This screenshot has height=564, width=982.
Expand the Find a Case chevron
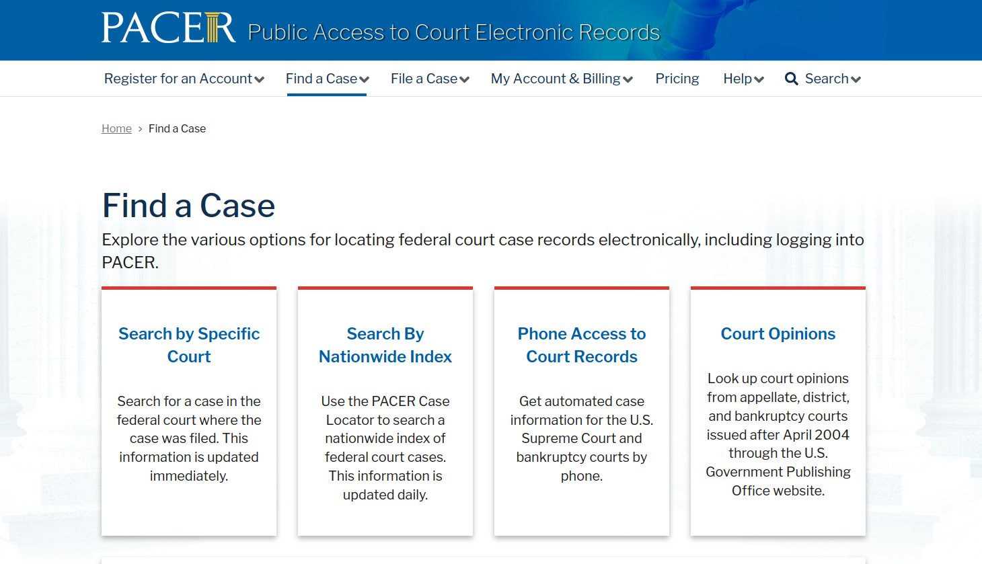365,80
